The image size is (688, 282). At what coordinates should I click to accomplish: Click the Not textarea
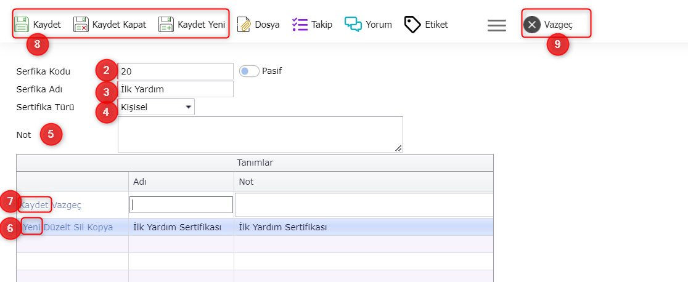(260, 135)
